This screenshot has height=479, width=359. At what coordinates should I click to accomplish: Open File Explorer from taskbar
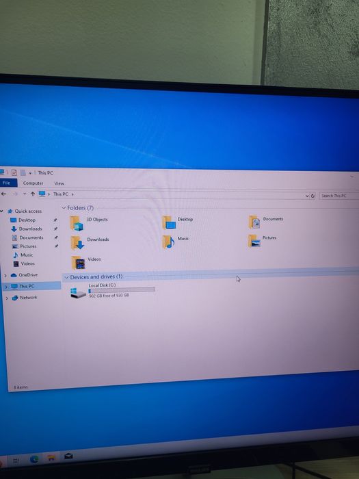click(x=51, y=458)
